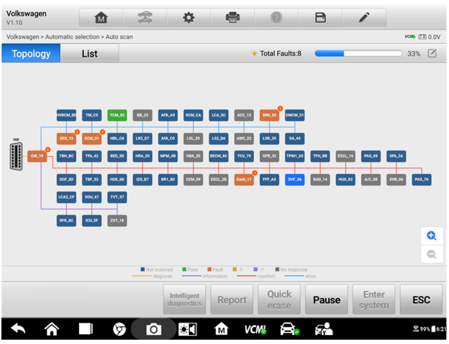Select the faulty ECM_01 module node

(x=92, y=138)
